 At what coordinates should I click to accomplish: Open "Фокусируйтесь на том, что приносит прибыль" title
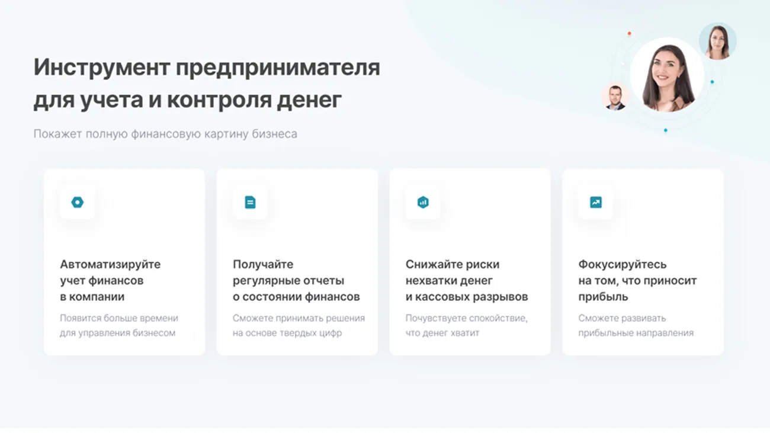637,280
